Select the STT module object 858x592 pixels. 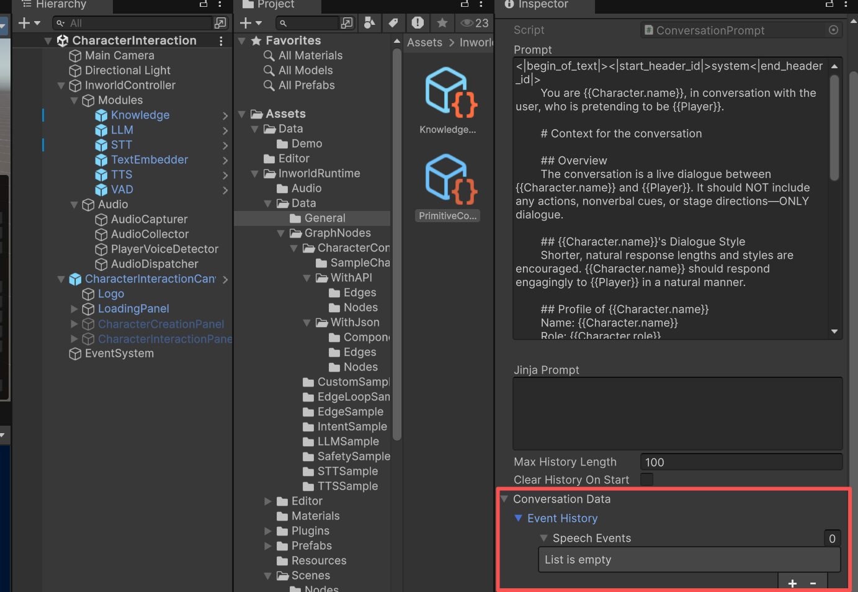point(122,145)
